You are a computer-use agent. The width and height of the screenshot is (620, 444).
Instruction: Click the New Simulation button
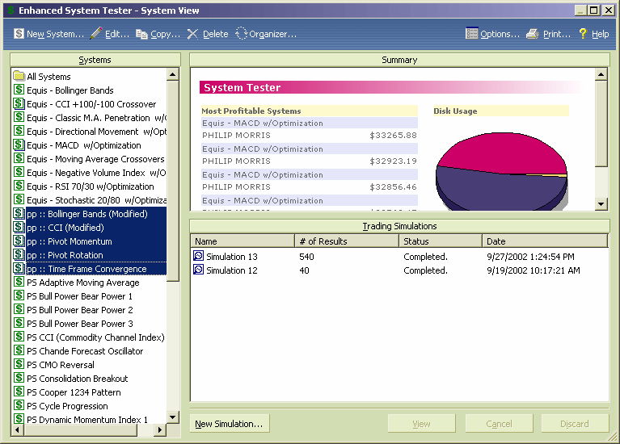click(230, 424)
